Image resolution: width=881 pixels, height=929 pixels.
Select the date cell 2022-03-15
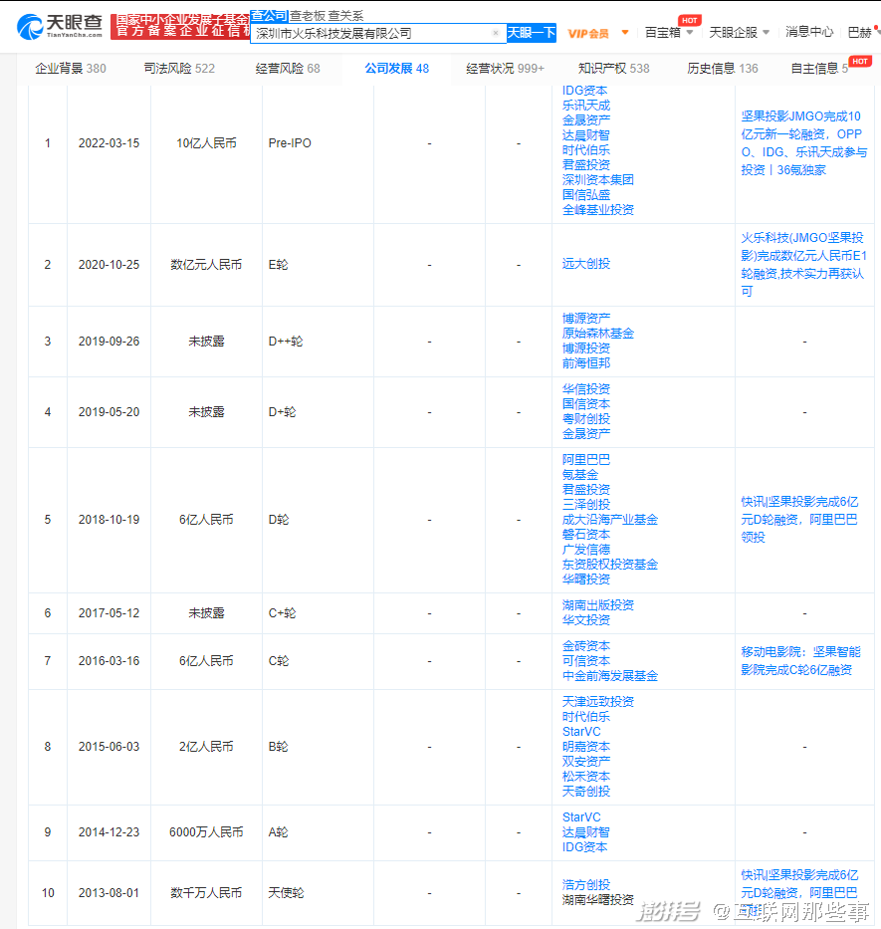(110, 143)
